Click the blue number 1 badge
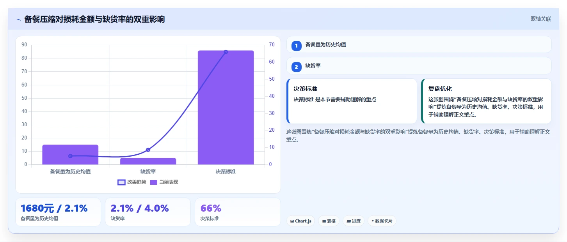 (296, 46)
